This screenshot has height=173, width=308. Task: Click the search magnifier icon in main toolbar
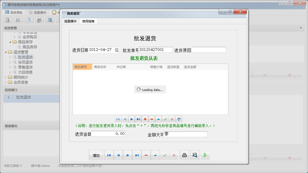tap(7, 20)
